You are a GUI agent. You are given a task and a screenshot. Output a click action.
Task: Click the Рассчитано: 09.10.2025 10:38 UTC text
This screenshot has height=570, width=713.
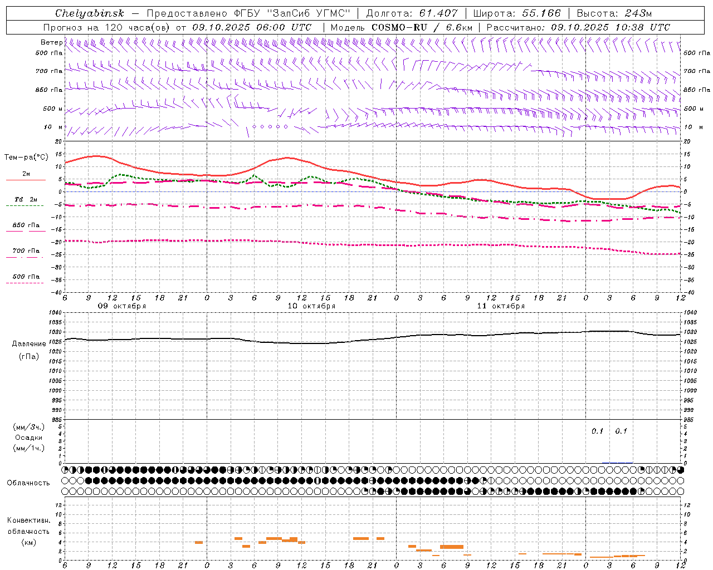click(578, 27)
